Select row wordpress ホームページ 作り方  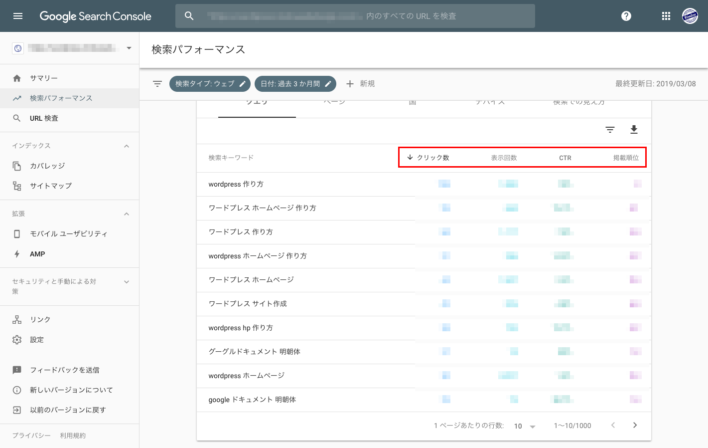[x=424, y=256]
